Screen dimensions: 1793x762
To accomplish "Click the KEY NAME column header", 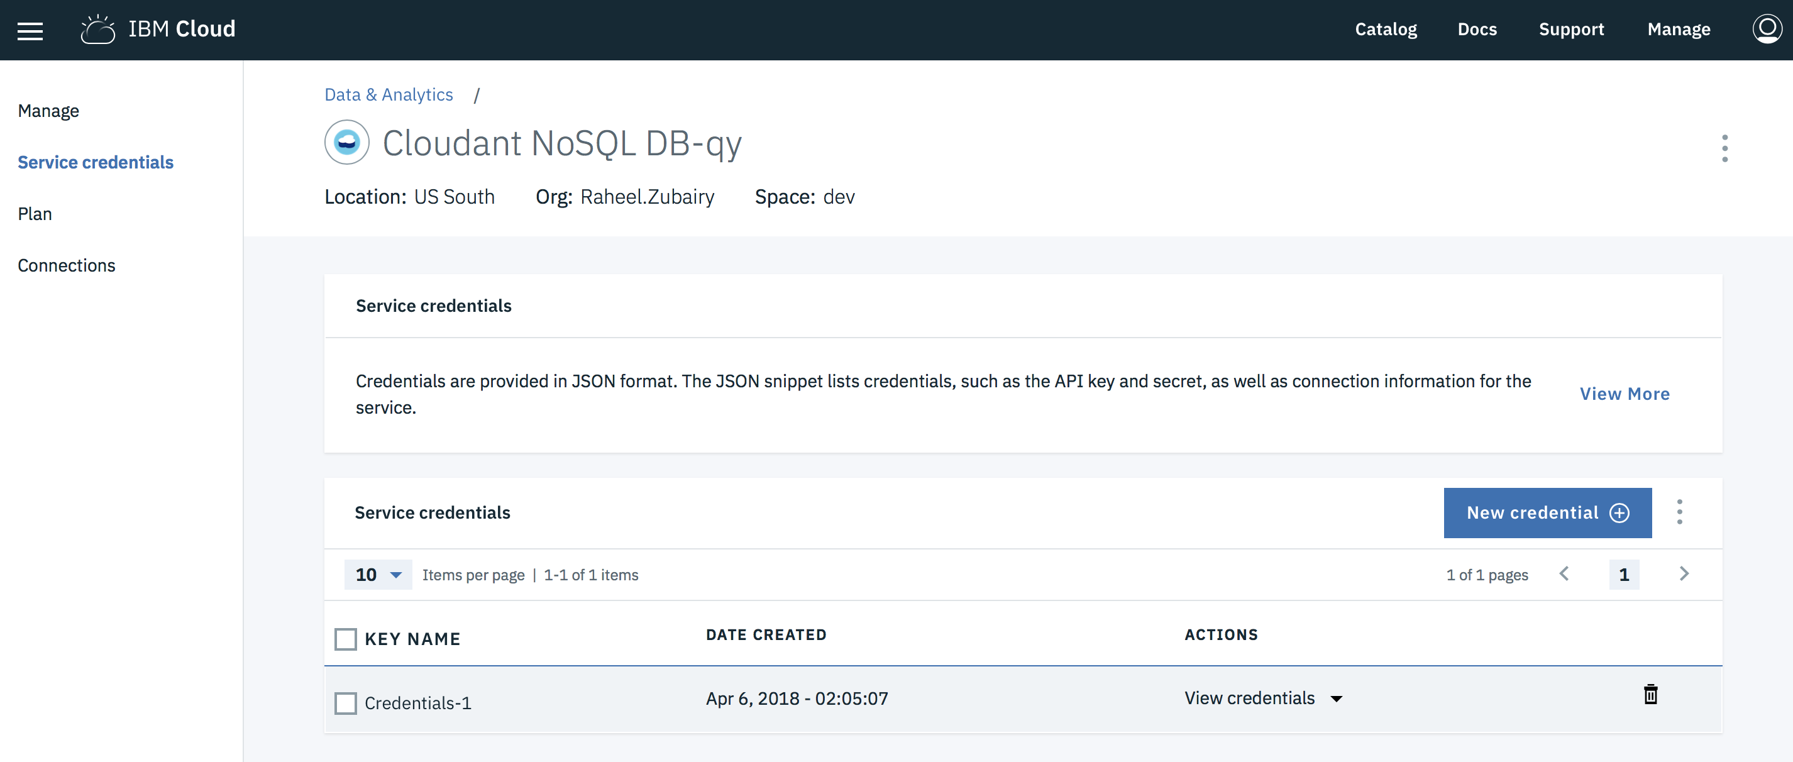I will pyautogui.click(x=412, y=639).
